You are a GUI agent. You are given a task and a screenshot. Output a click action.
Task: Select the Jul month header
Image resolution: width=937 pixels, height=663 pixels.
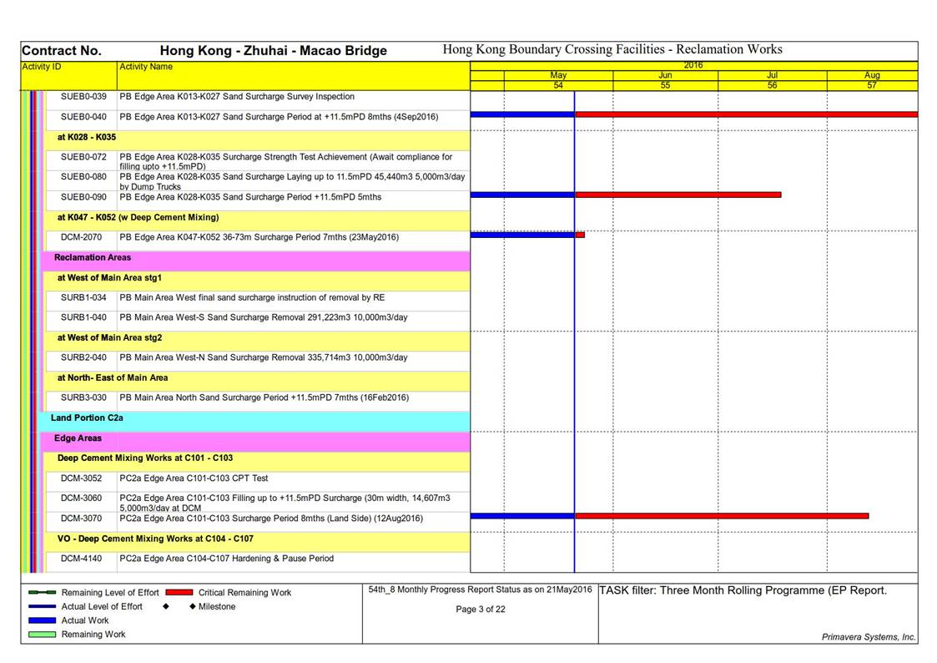pyautogui.click(x=772, y=75)
